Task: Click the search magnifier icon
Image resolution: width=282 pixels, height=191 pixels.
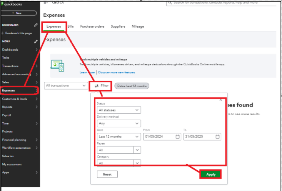Action: point(170,3)
